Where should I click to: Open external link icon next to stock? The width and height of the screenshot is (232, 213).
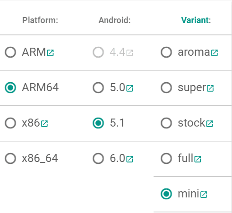click(210, 124)
